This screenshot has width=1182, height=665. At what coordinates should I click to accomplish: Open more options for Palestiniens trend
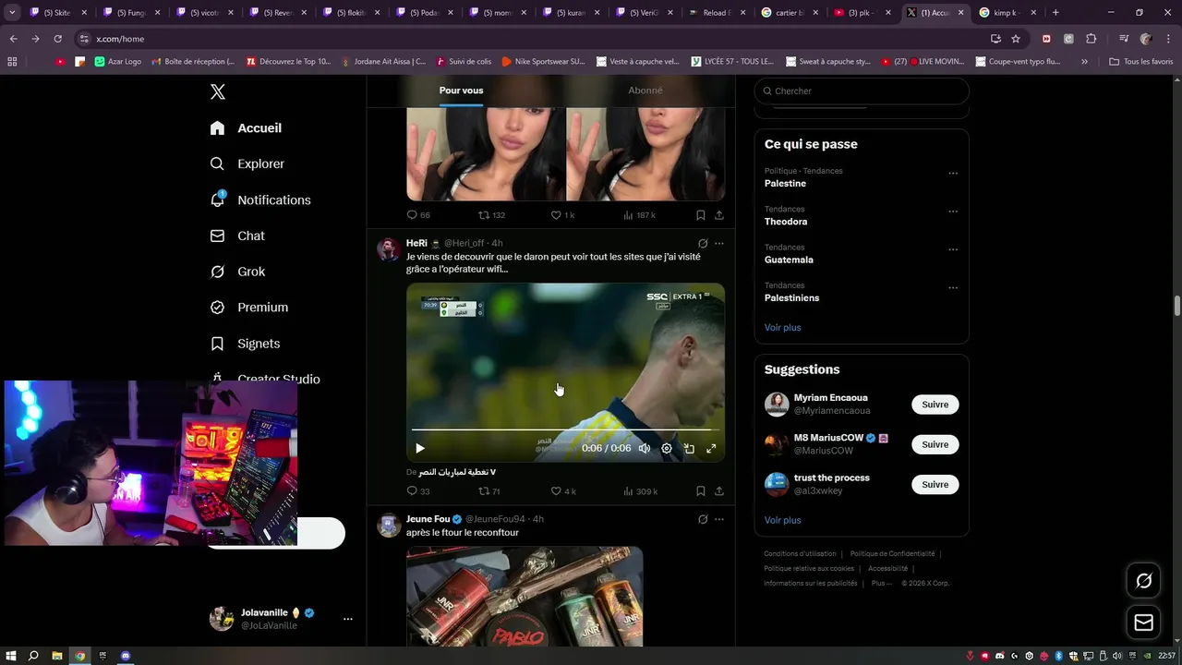coord(953,288)
